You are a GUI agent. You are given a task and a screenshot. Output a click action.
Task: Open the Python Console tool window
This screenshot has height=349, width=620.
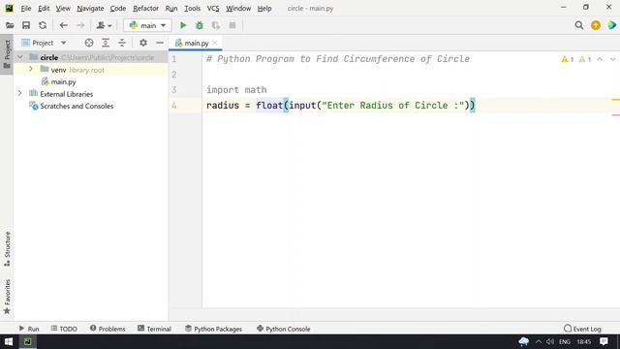tap(284, 329)
